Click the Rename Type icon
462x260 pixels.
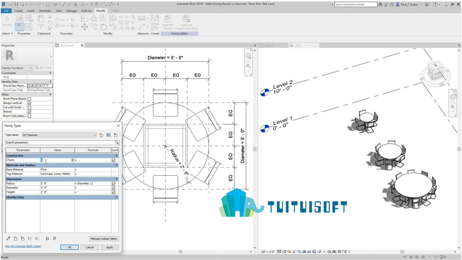point(108,135)
